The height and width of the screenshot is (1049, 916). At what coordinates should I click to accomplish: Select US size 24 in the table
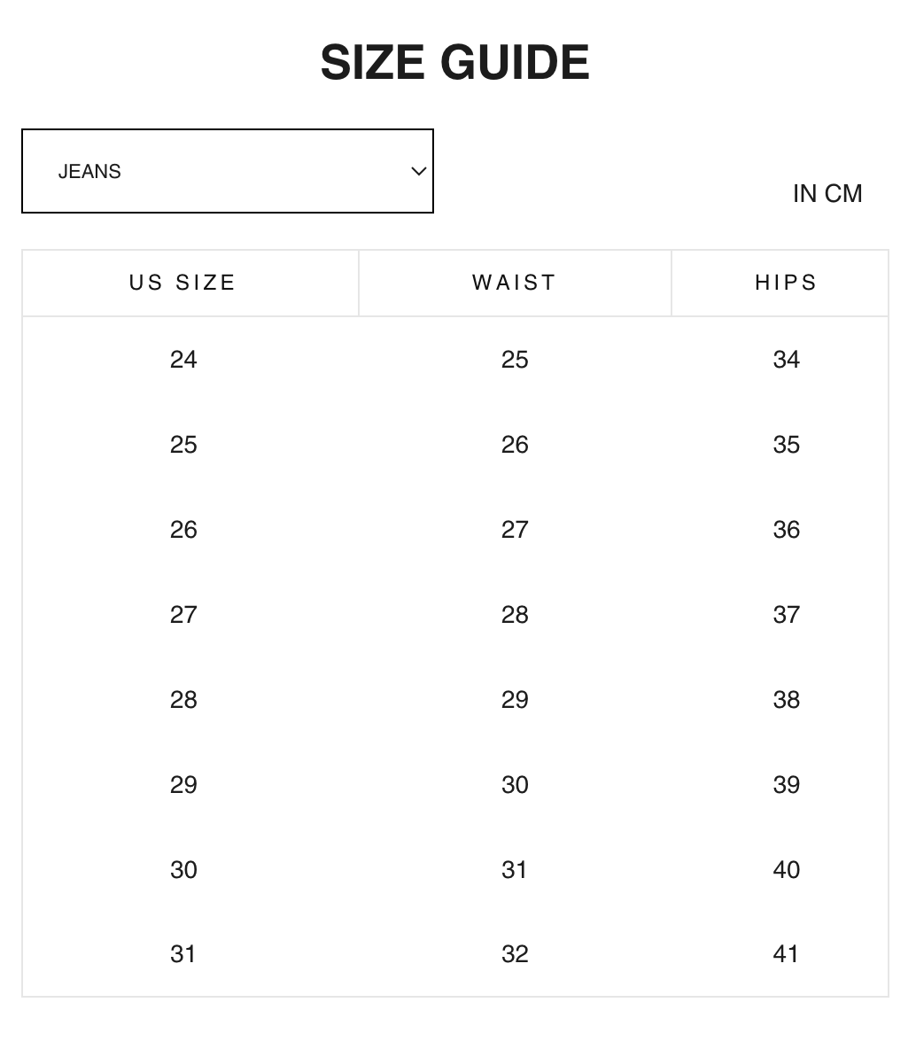[x=183, y=360]
